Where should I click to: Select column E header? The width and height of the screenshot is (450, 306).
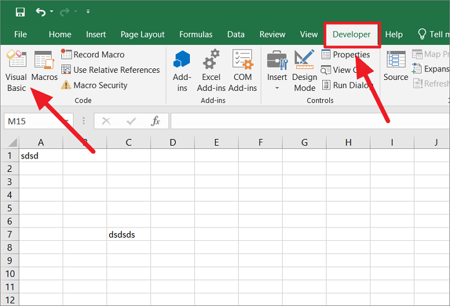(x=216, y=142)
